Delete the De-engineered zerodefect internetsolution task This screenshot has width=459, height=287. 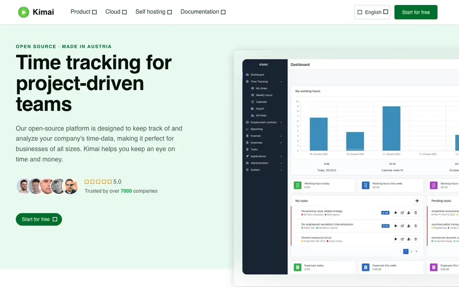click(416, 226)
